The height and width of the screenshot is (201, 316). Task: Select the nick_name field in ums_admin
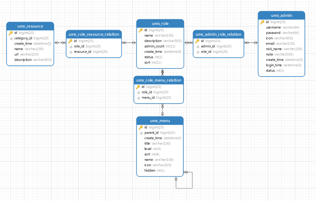284,49
